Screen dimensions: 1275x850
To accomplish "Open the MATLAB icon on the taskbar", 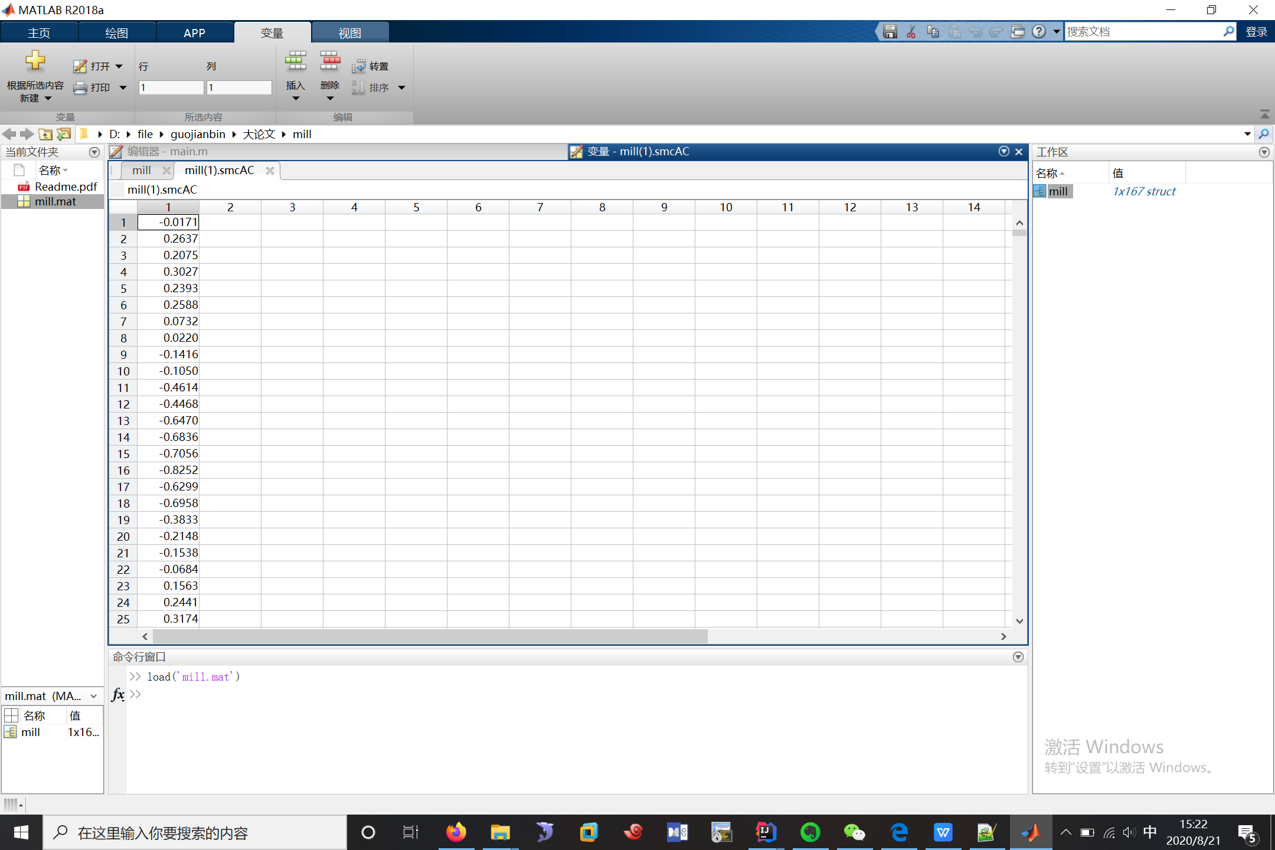I will [1031, 833].
